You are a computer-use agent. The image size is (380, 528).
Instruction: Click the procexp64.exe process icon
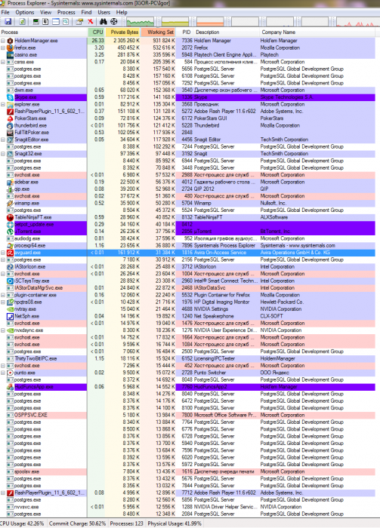click(10, 246)
